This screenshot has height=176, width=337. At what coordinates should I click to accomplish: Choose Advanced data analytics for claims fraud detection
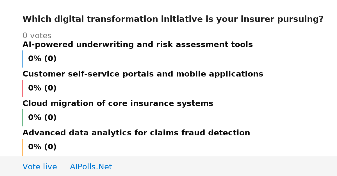pos(136,133)
